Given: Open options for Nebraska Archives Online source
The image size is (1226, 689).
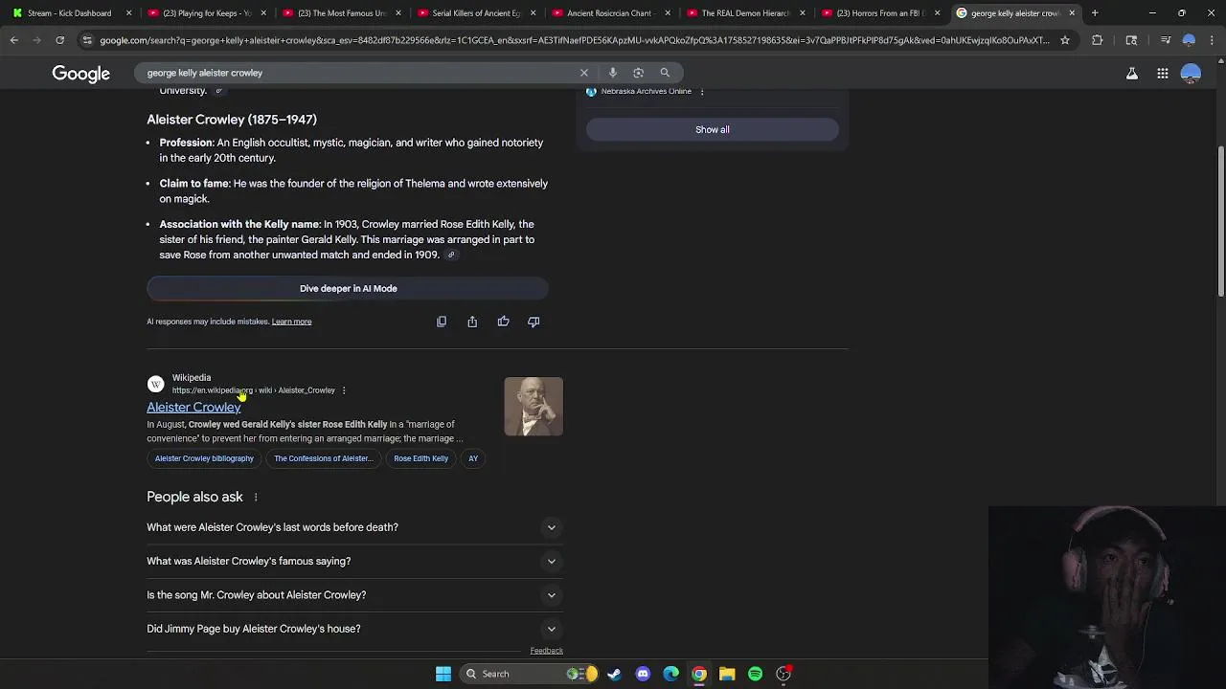Looking at the screenshot, I should pyautogui.click(x=702, y=91).
